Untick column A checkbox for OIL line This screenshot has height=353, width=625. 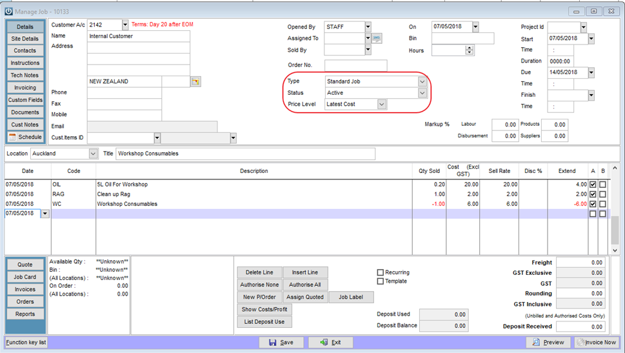point(593,185)
